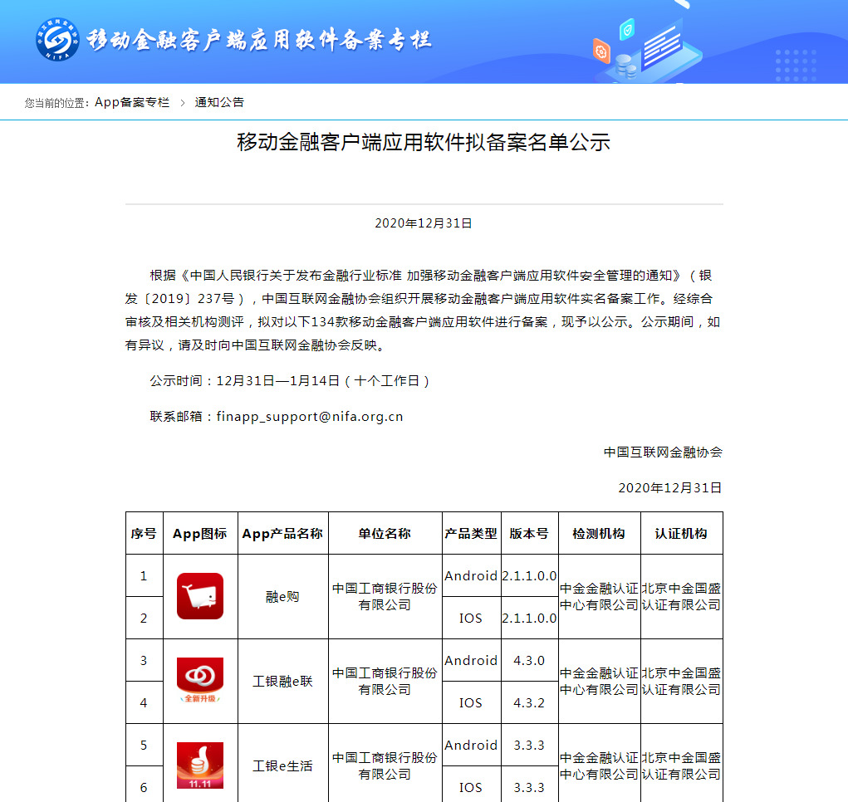Click the 产品类型 column header
The height and width of the screenshot is (802, 848).
pyautogui.click(x=472, y=533)
